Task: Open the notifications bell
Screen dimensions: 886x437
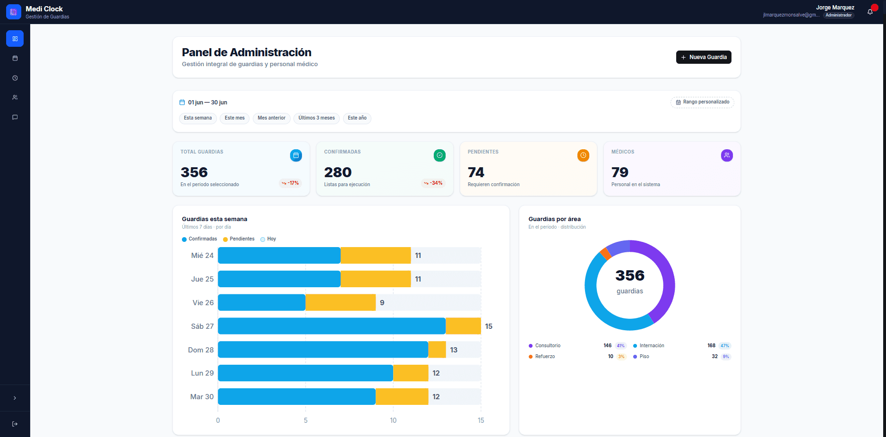Action: click(x=870, y=12)
